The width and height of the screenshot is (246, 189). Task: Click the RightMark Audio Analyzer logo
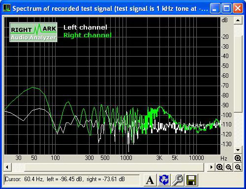[33, 32]
